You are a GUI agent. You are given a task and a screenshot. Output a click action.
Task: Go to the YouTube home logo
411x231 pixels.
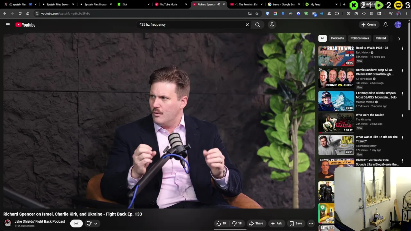[25, 25]
